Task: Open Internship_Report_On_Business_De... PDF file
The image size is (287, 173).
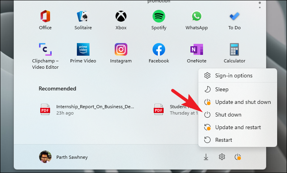Action: pyautogui.click(x=87, y=109)
